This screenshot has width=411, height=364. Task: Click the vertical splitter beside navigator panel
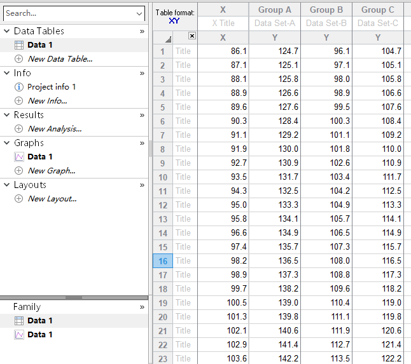coord(150,149)
